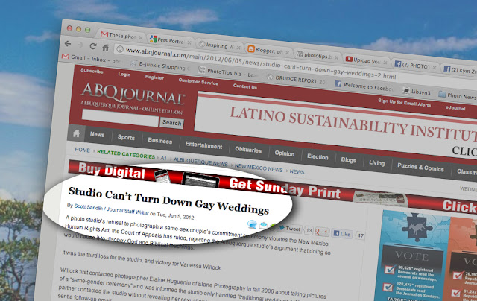Click the Gmail bookmark envelope icon
477x301 pixels.
[x=66, y=56]
